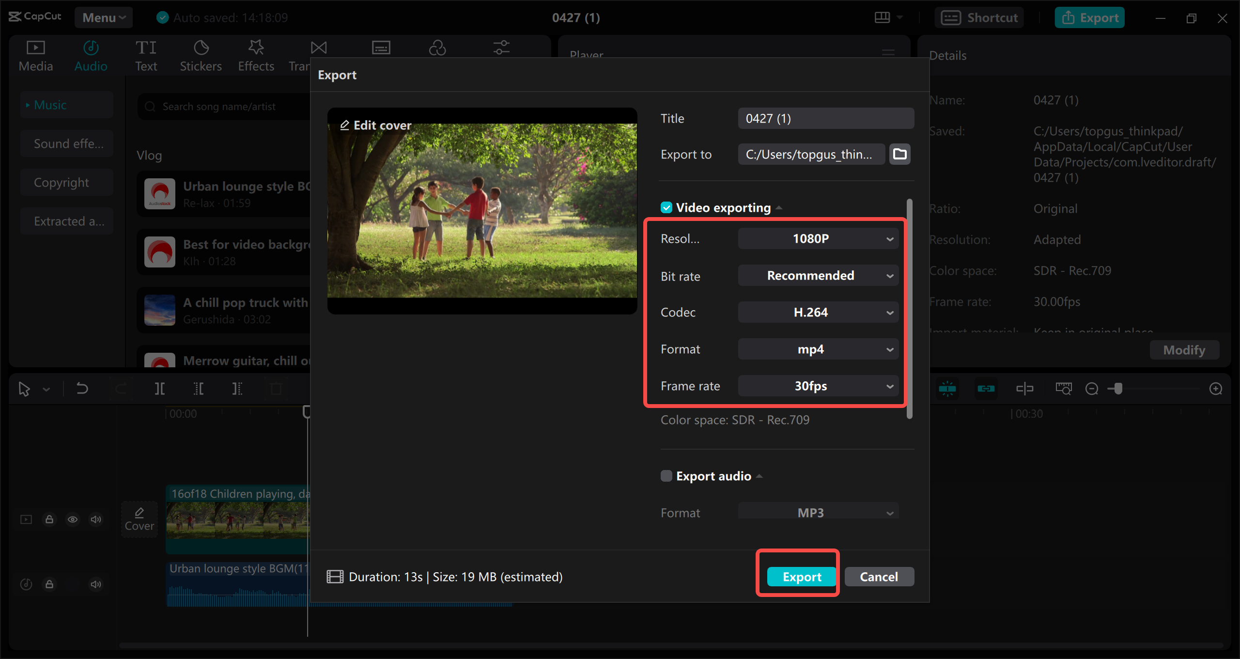
Task: Open the Menu dropdown
Action: (x=103, y=17)
